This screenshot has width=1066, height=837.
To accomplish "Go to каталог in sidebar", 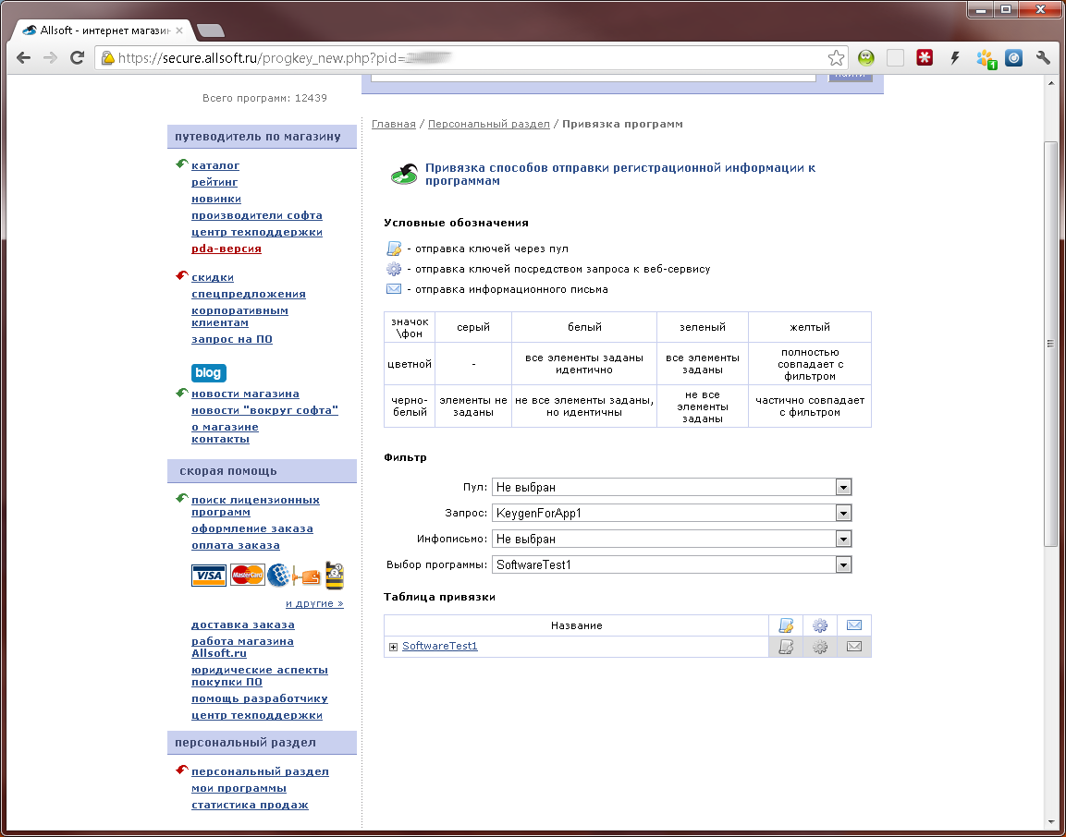I will (x=215, y=165).
